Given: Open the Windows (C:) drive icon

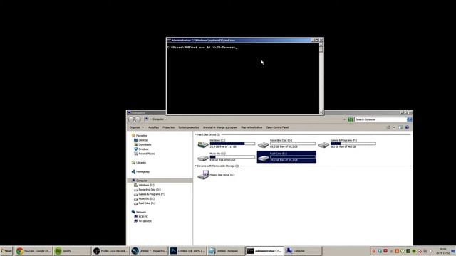Looking at the screenshot, I should click(202, 144).
